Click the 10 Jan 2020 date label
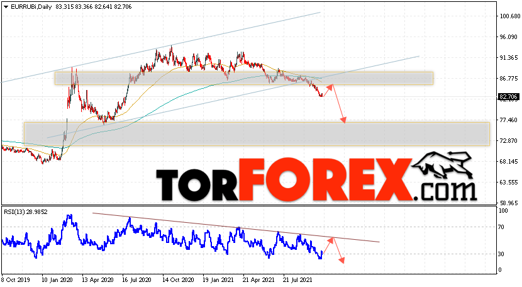Viewport: 522px width, 287px height. pos(56,280)
